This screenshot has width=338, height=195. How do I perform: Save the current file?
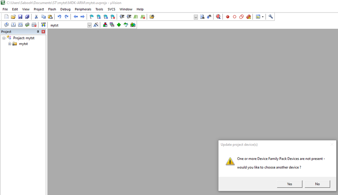coord(20,17)
